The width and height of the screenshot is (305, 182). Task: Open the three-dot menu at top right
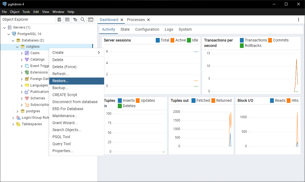point(298,20)
